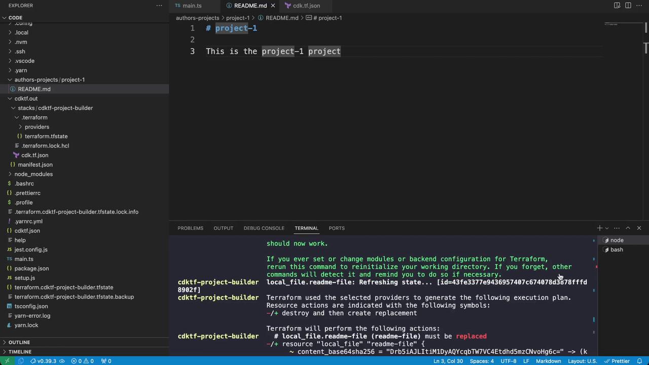
Task: Open setup.js in explorer
Action: click(x=25, y=278)
